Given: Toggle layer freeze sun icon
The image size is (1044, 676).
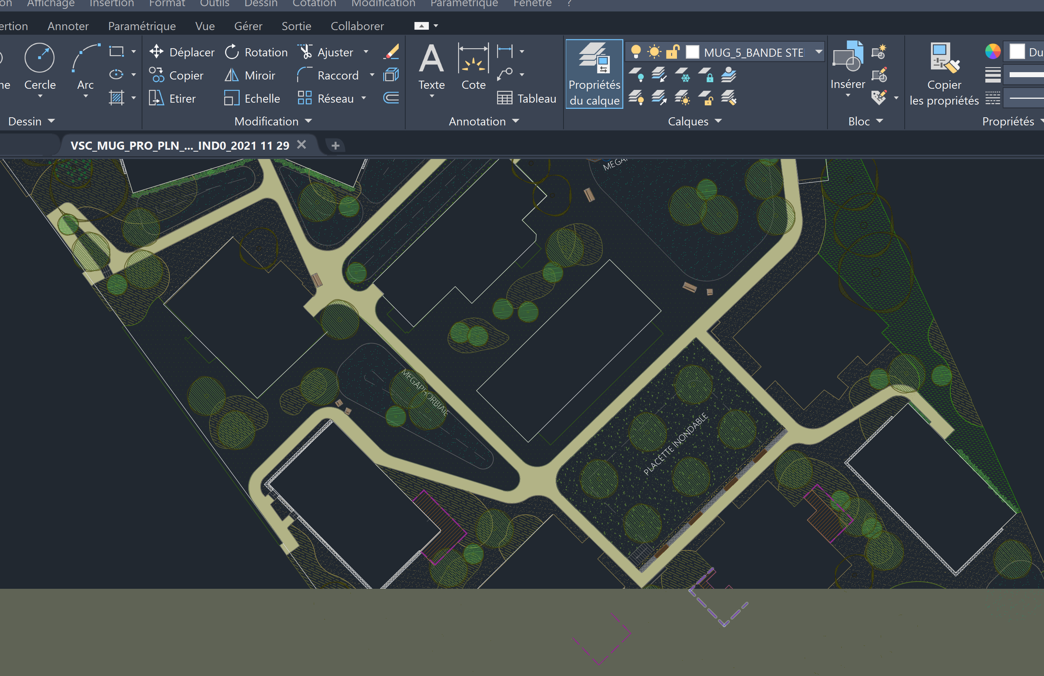Looking at the screenshot, I should (654, 52).
